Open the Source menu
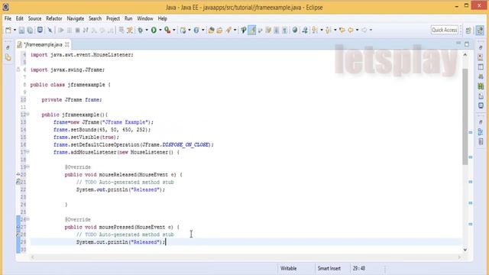Viewport: 489px width, 275px height. [x=34, y=18]
